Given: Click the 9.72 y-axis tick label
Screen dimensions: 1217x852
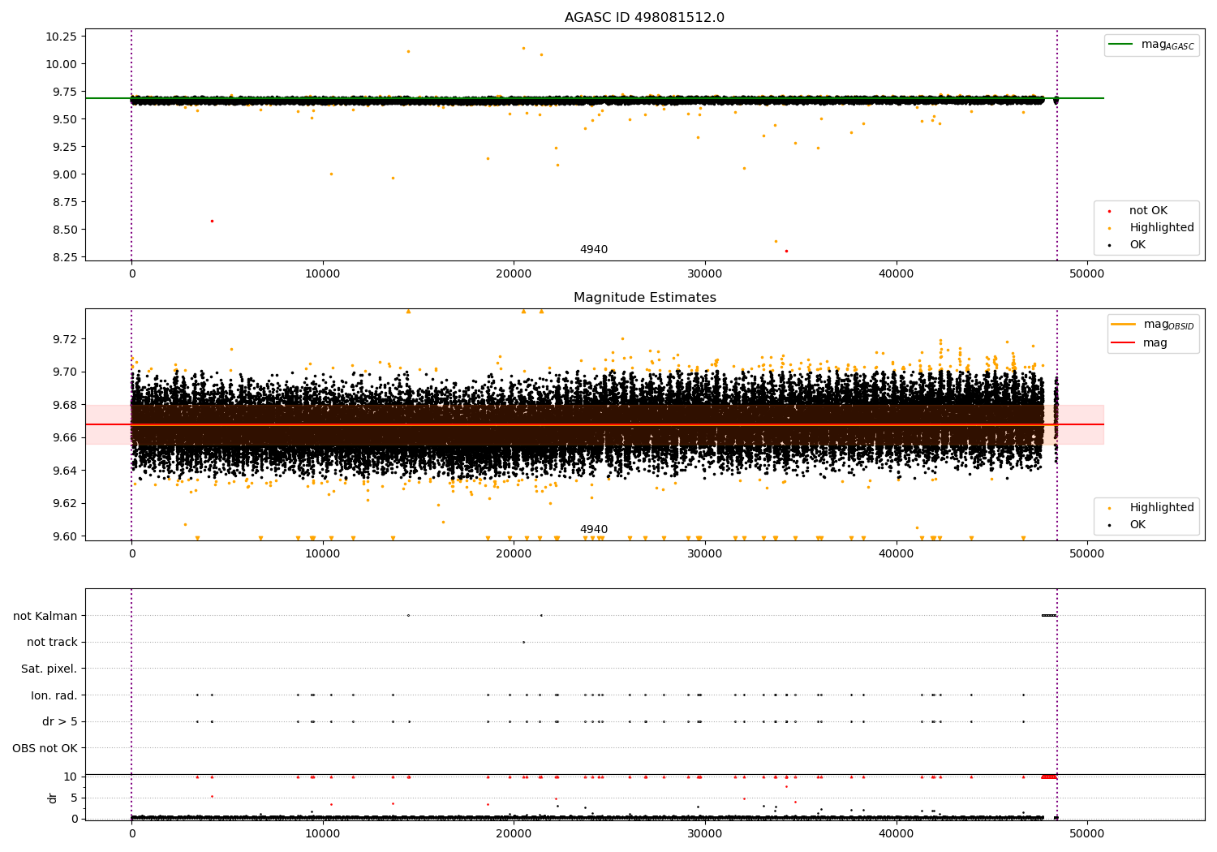Looking at the screenshot, I should pos(64,339).
